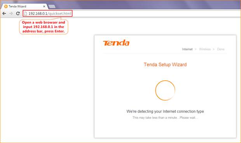The width and height of the screenshot is (241, 143).
Task: Click the browser Forward arrow
Action: (x=11, y=14)
